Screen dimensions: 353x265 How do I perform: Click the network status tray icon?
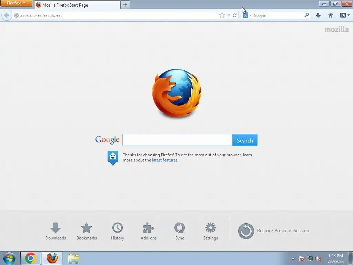(310, 259)
